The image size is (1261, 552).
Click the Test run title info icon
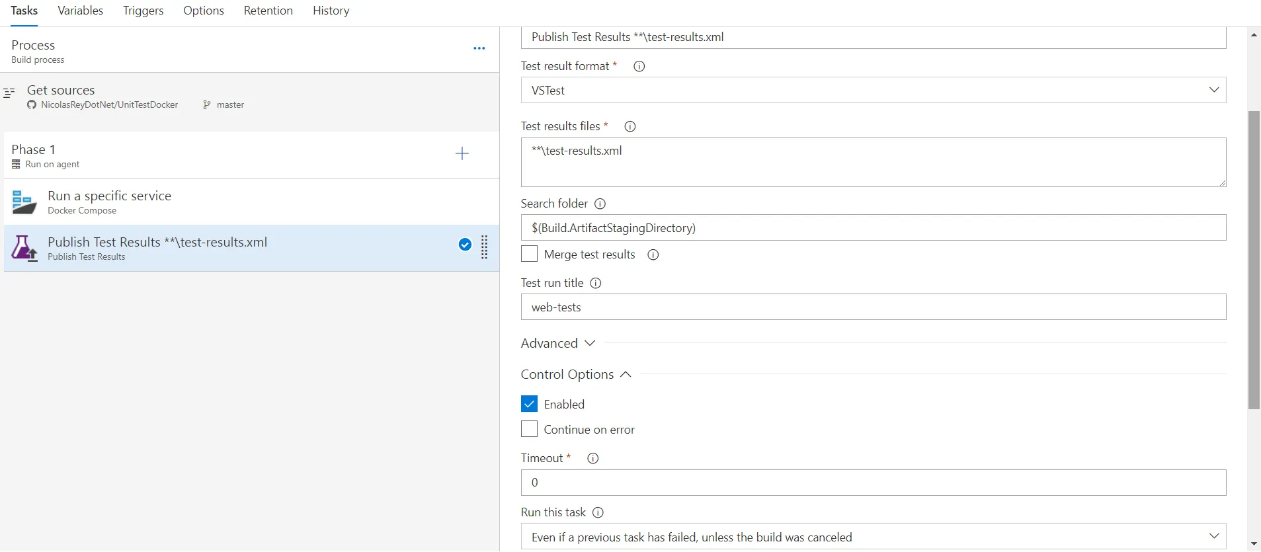point(596,283)
